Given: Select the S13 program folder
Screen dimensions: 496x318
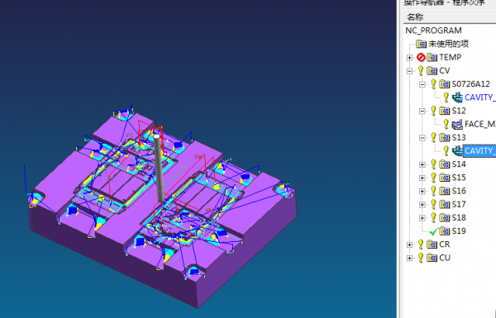Looking at the screenshot, I should pyautogui.click(x=459, y=137).
